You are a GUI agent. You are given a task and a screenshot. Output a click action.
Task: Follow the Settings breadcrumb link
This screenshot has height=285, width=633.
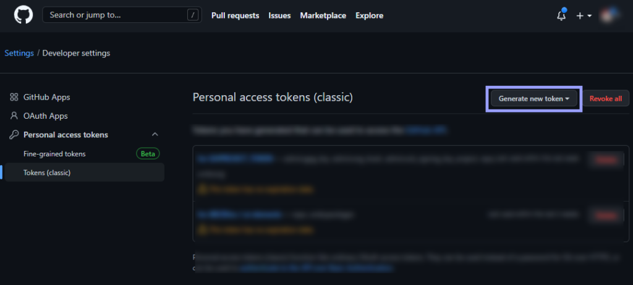[x=19, y=53]
